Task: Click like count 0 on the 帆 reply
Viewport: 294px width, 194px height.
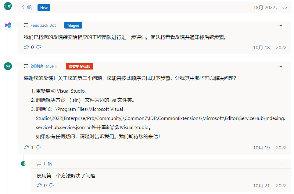Action: point(45,185)
